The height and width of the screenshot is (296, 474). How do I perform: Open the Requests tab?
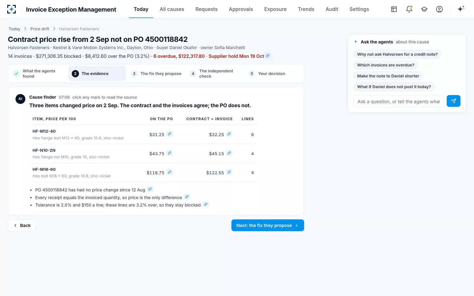coord(206,9)
